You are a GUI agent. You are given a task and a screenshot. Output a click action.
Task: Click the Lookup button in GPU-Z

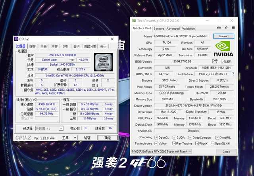coord(223,36)
